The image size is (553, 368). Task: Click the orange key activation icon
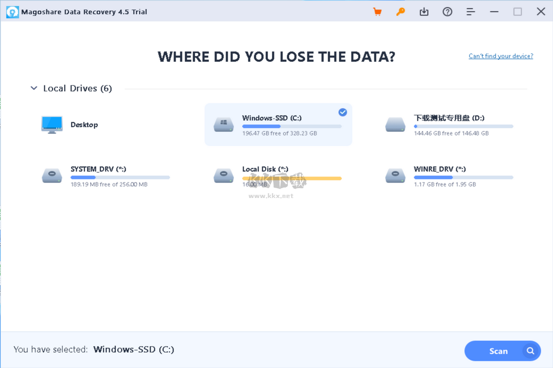[x=400, y=12]
